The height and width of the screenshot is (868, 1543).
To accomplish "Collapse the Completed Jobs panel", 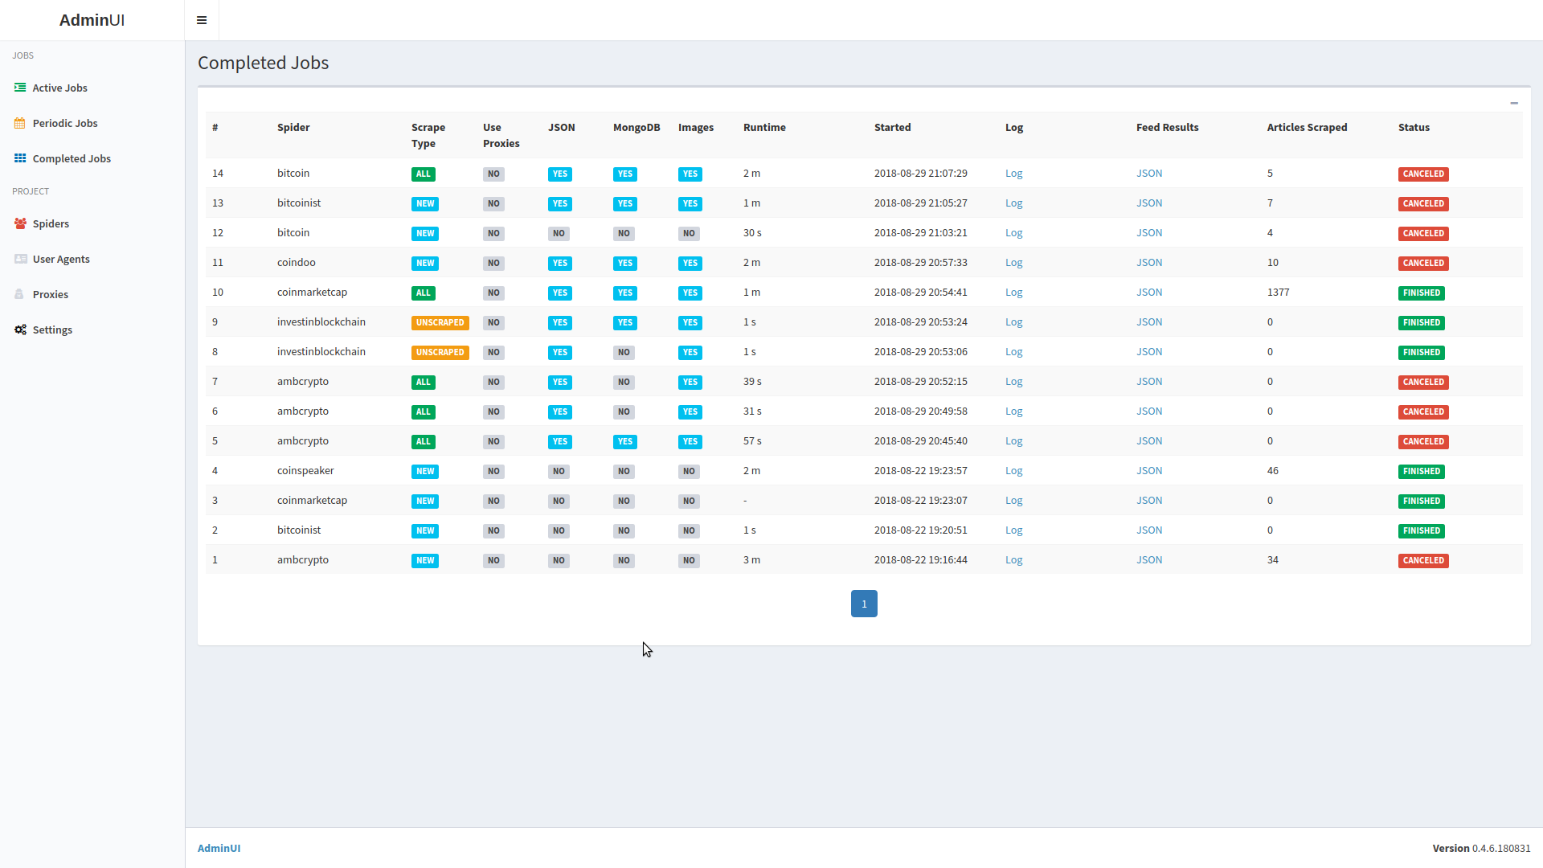I will (x=1514, y=103).
